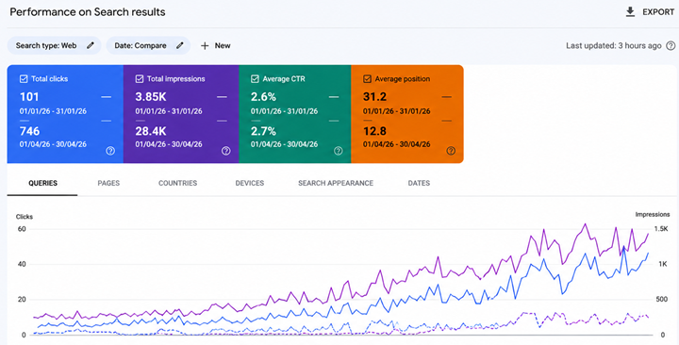This screenshot has height=345, width=679.
Task: Open the SEARCH APPEARANCE tab
Action: (x=336, y=183)
